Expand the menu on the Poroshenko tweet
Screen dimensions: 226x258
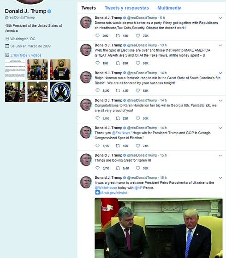[220, 178]
